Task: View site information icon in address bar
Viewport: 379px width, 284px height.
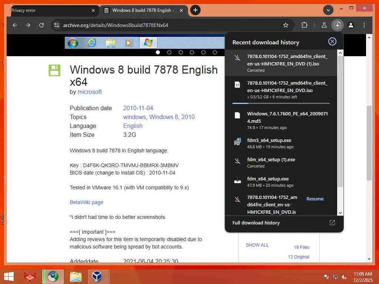Action: point(57,25)
